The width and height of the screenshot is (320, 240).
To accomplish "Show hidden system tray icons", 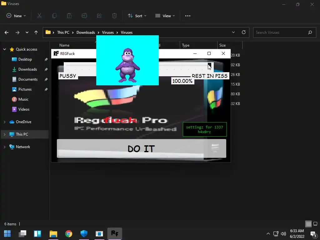I will coord(268,234).
